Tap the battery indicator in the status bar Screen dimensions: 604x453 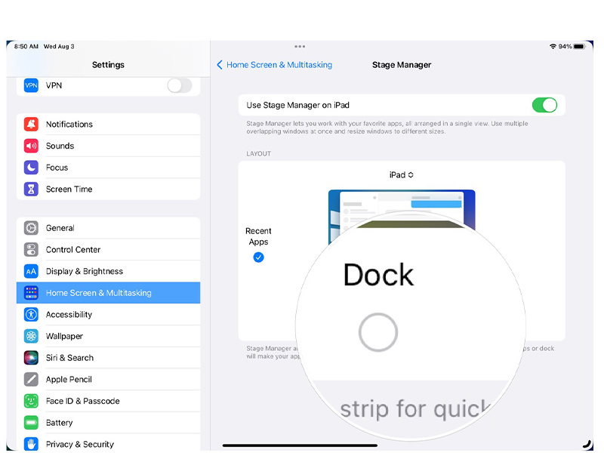579,46
